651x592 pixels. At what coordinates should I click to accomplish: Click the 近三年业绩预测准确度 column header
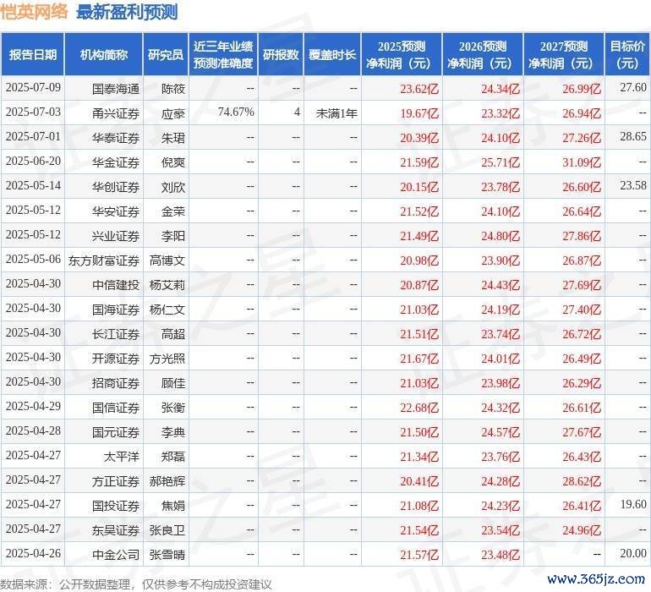click(x=223, y=54)
